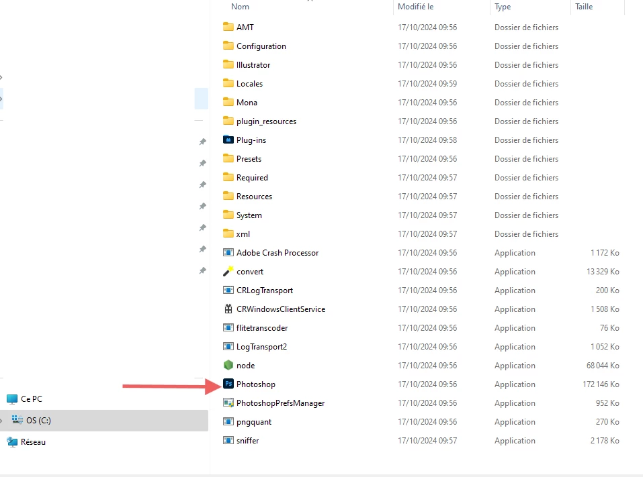Image resolution: width=643 pixels, height=477 pixels.
Task: Click the Adobe Crash Processor name
Action: click(x=277, y=253)
